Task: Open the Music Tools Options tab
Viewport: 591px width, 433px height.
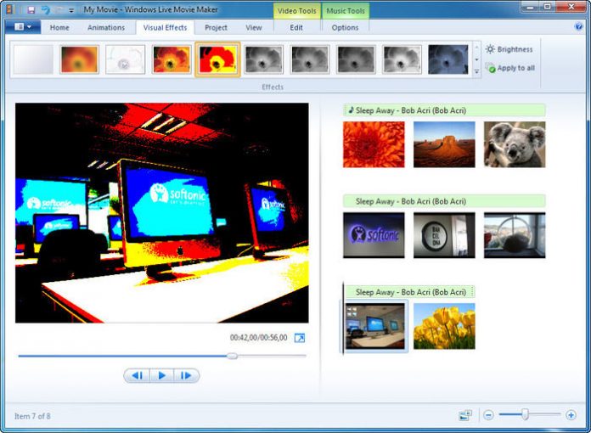Action: [345, 27]
